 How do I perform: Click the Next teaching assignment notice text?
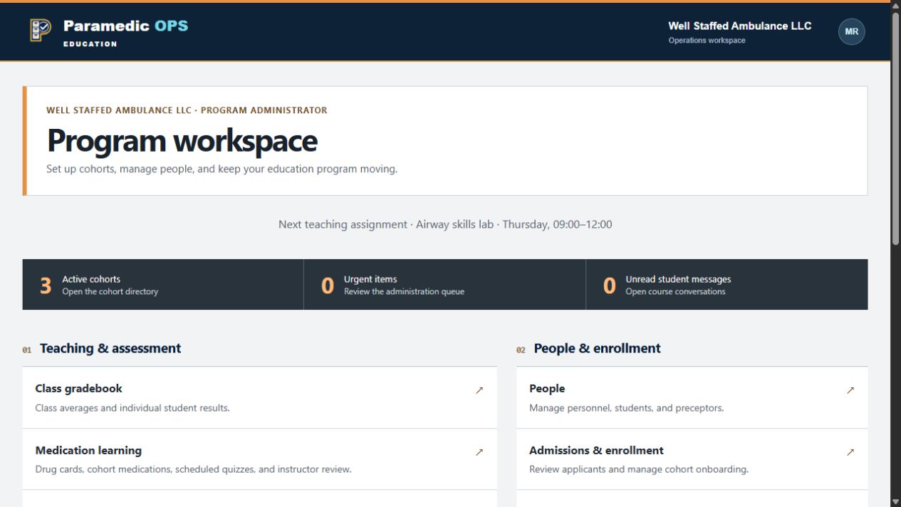(445, 224)
